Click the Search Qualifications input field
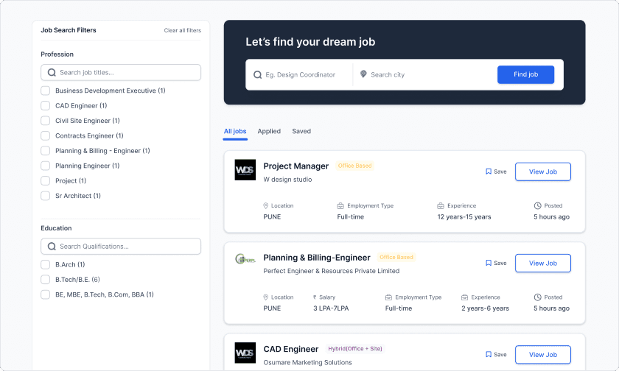 (x=121, y=247)
